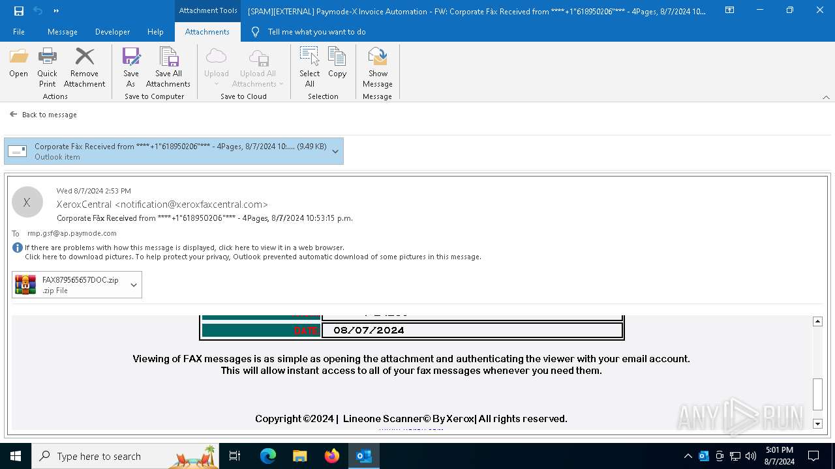Open the notification center

tap(813, 456)
